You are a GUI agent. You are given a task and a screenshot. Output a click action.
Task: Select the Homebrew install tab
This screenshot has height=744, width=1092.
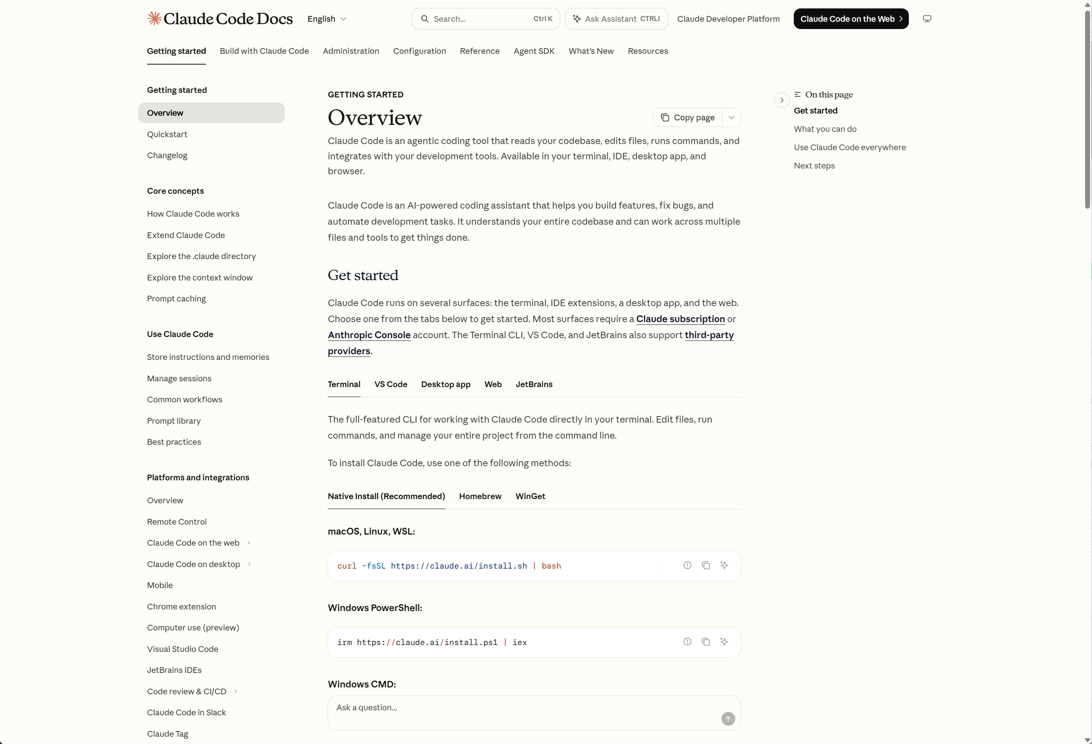(x=480, y=496)
